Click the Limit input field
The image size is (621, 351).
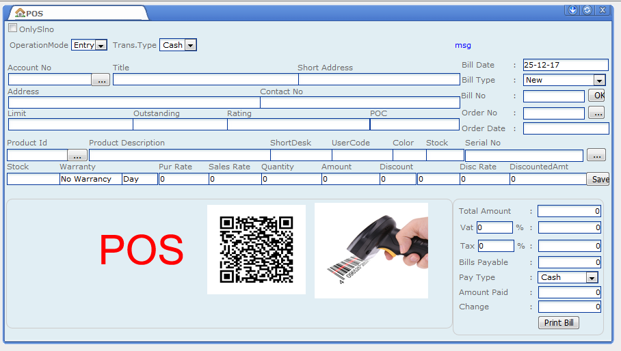click(70, 124)
